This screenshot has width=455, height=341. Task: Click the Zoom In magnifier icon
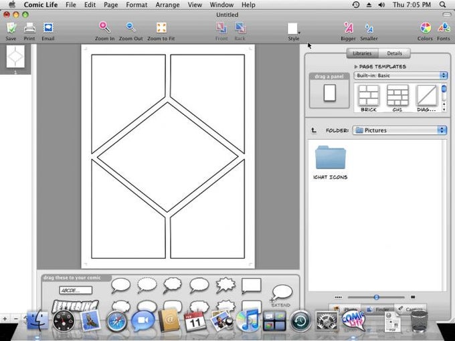point(104,28)
